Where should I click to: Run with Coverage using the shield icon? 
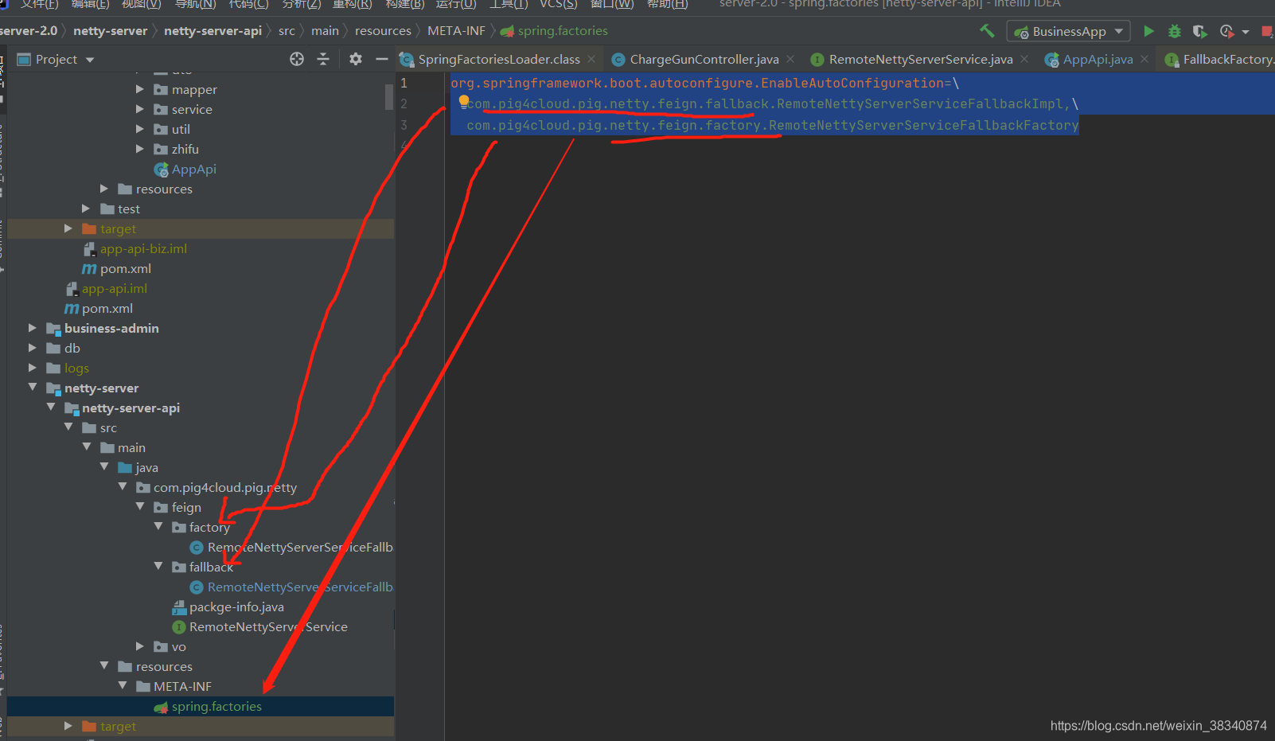point(1200,31)
